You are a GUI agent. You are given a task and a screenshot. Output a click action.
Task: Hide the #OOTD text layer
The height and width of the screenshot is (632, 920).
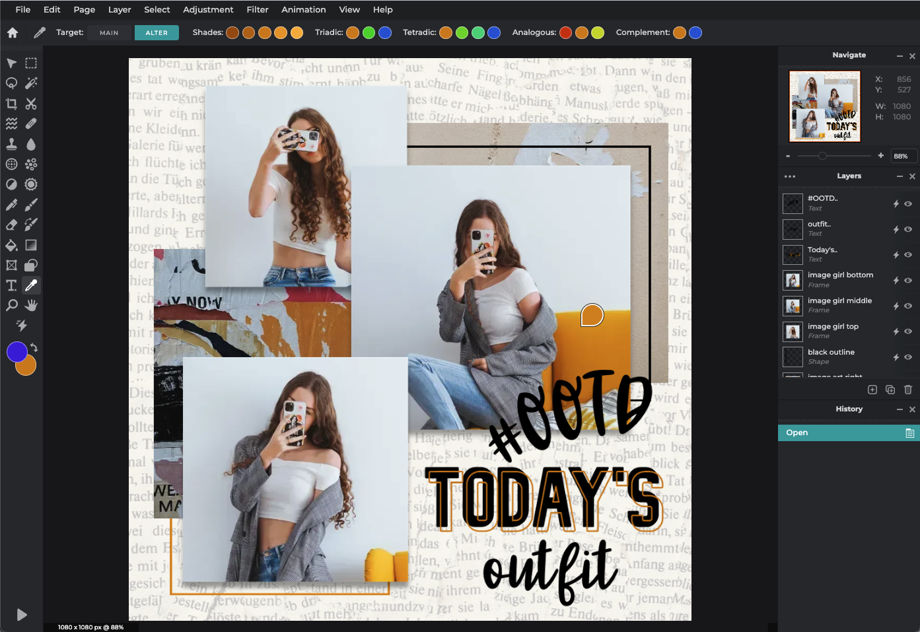[908, 203]
